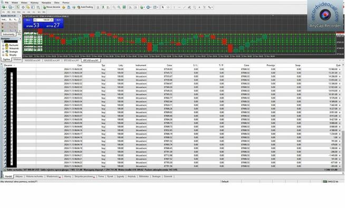The width and height of the screenshot is (345, 208).
Task: Open the Alarmy tab
Action: click(x=68, y=176)
